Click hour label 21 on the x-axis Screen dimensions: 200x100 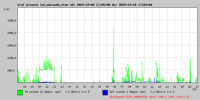tap(47, 87)
